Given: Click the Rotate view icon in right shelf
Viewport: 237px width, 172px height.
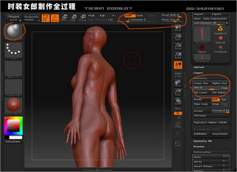Looking at the screenshot, I should [x=178, y=101].
